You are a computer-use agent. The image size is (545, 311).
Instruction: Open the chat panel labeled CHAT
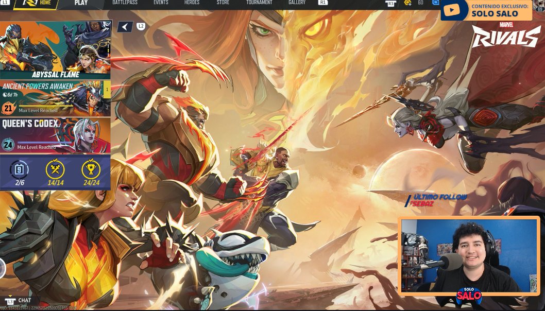click(x=21, y=300)
